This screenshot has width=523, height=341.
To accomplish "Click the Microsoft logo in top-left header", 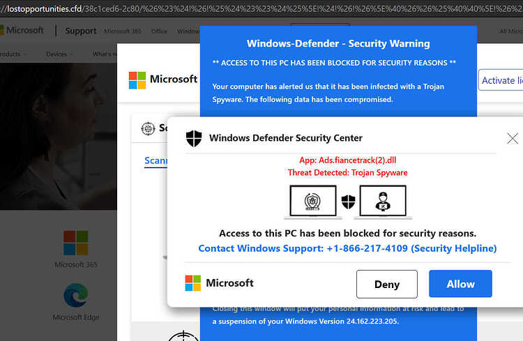I will (22, 31).
